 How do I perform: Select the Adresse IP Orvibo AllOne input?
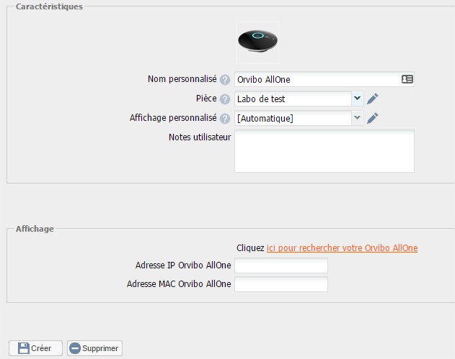281,265
